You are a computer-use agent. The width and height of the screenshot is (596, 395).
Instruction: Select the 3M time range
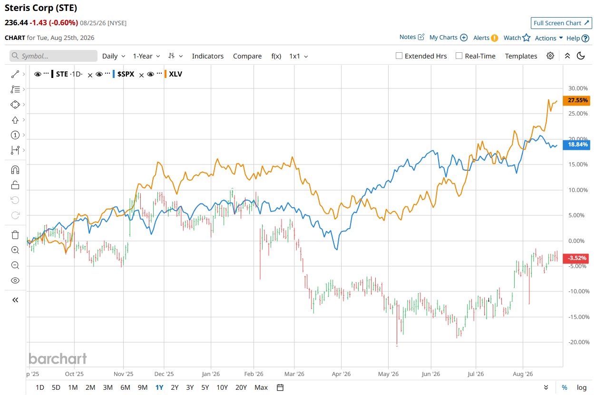point(107,387)
